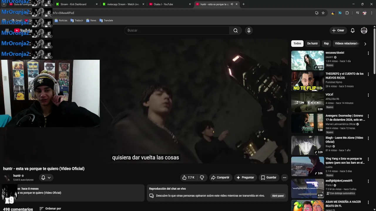Open the media control icon in the Chrome toolbar
This screenshot has width=376, height=211.
[357, 13]
